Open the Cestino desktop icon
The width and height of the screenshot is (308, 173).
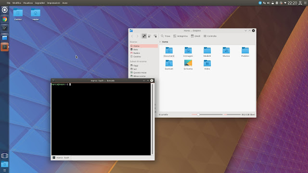(x=18, y=14)
